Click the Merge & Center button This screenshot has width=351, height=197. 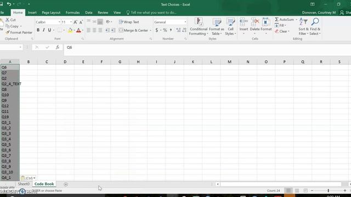click(x=133, y=30)
